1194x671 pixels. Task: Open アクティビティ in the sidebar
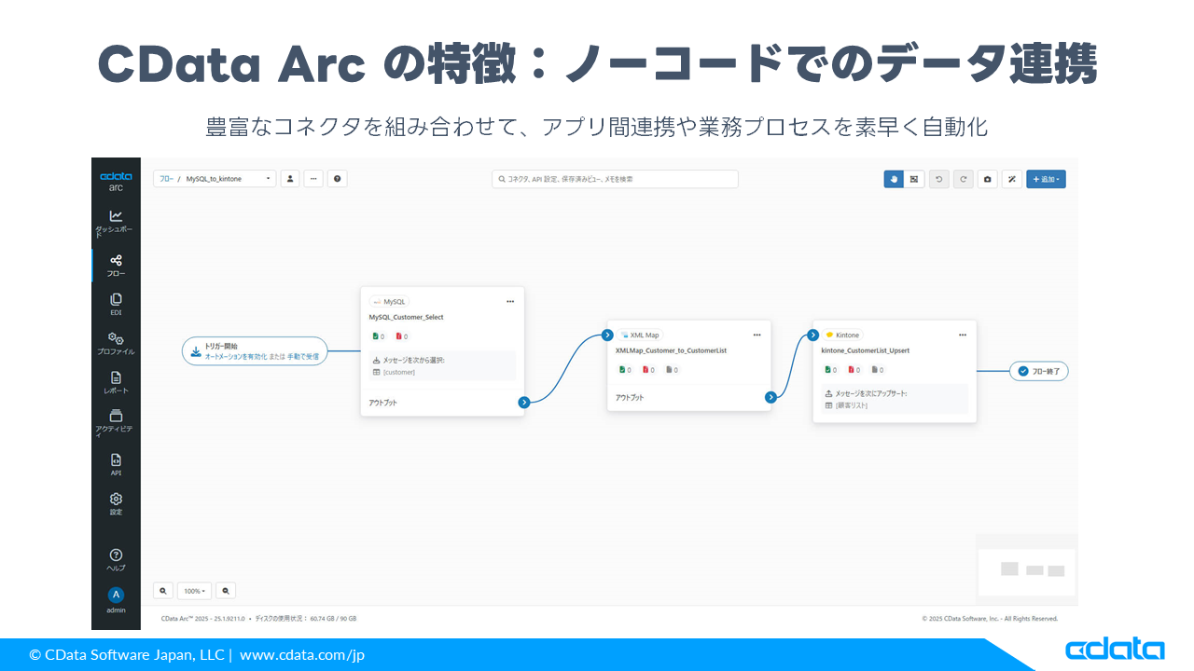[x=116, y=423]
